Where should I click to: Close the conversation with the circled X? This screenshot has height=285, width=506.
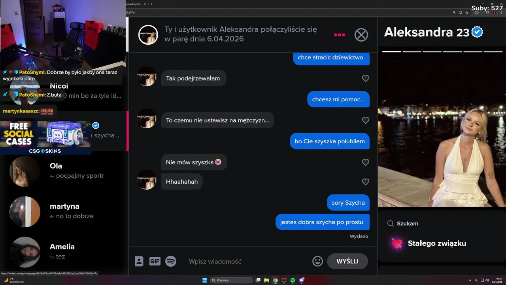[361, 35]
